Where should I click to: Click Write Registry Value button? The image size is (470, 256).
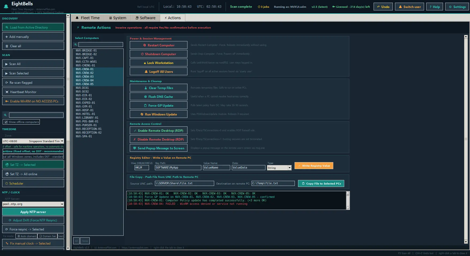tap(314, 166)
